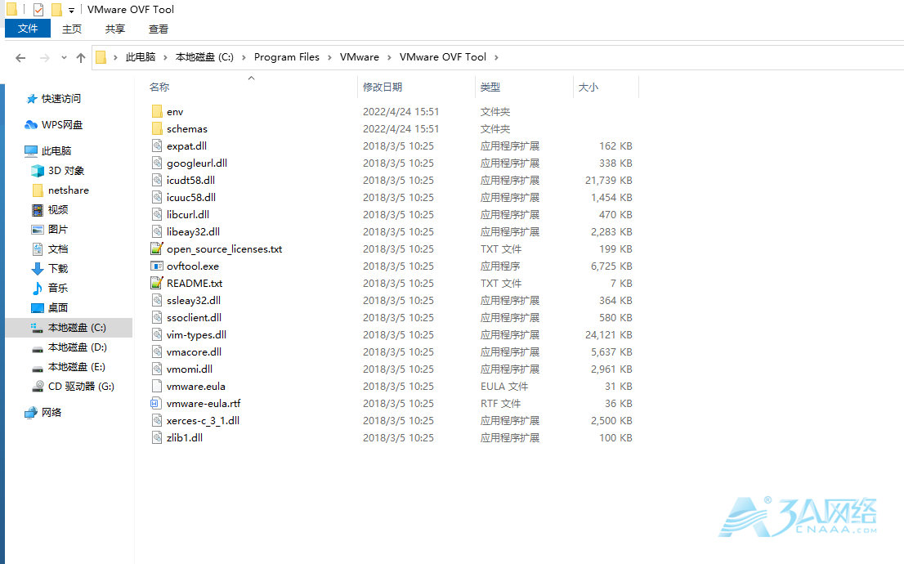Go forward with the forward arrow
The image size is (904, 564).
click(x=44, y=58)
